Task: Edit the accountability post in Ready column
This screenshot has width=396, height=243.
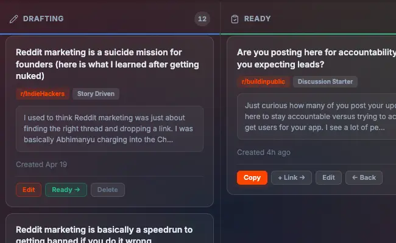Action: tap(328, 177)
